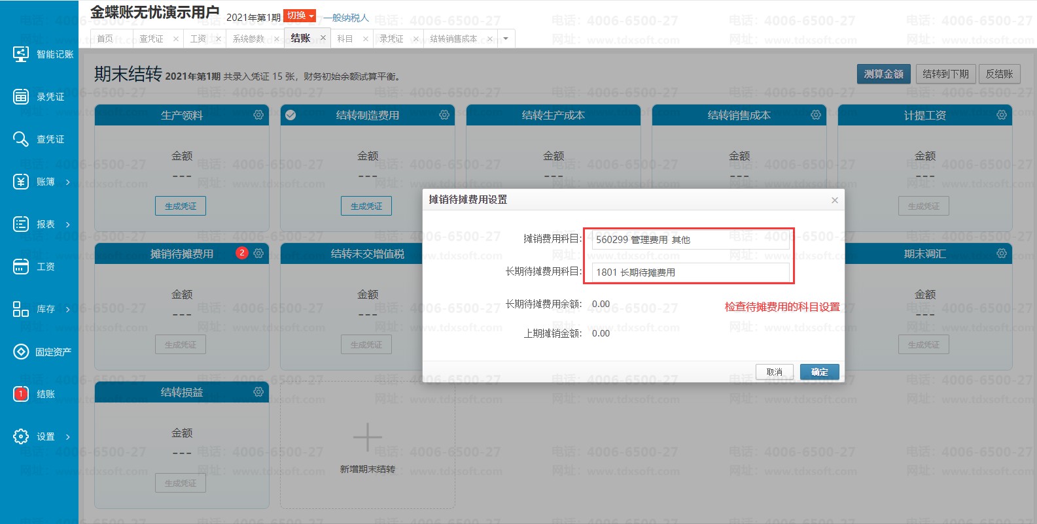Click gear icon on 结转制造费用 card
This screenshot has width=1037, height=524.
pos(444,115)
